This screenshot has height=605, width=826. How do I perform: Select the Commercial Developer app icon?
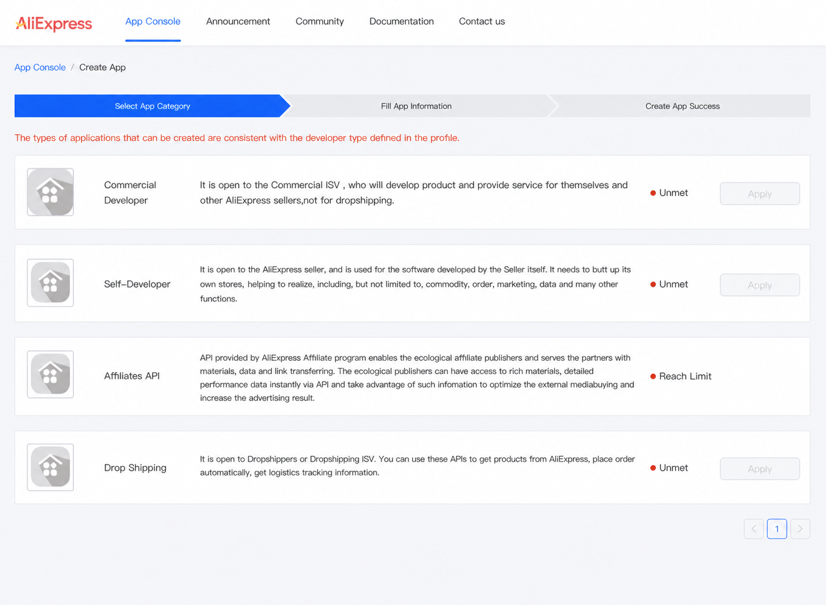(x=50, y=192)
